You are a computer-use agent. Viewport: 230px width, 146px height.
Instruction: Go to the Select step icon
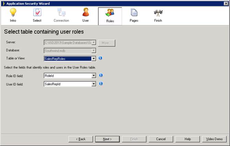pos(37,13)
